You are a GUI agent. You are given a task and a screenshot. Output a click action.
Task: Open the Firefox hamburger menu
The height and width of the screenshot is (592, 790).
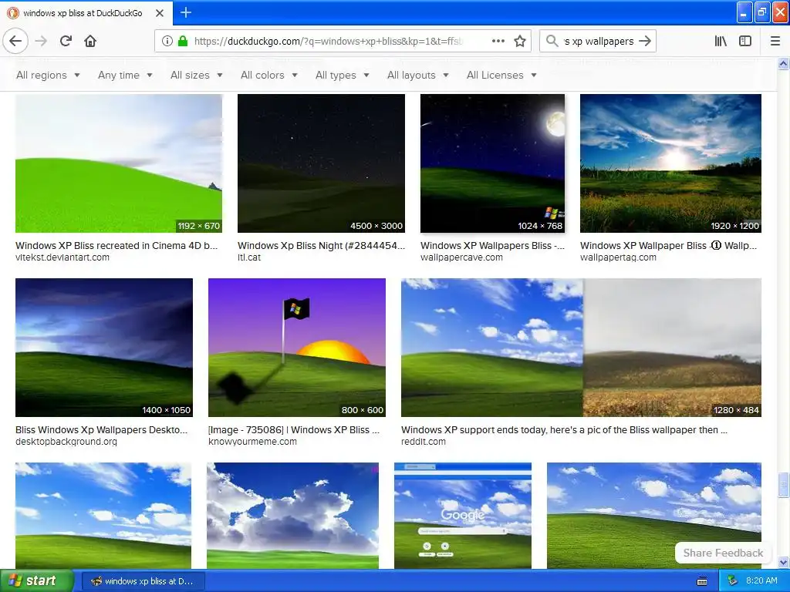point(775,42)
